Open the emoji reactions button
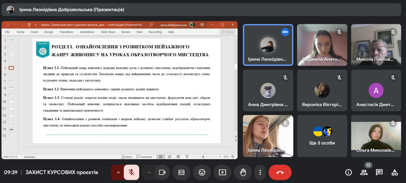This screenshot has width=406, height=183. pyautogui.click(x=202, y=172)
